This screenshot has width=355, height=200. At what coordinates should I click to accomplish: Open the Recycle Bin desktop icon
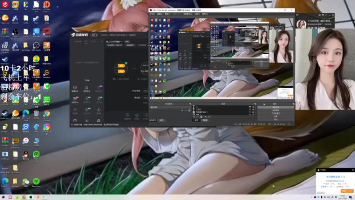pyautogui.click(x=36, y=113)
